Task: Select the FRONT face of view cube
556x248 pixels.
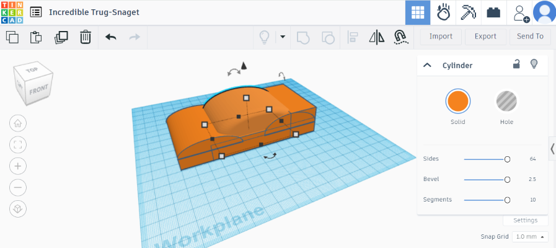Action: click(x=38, y=90)
